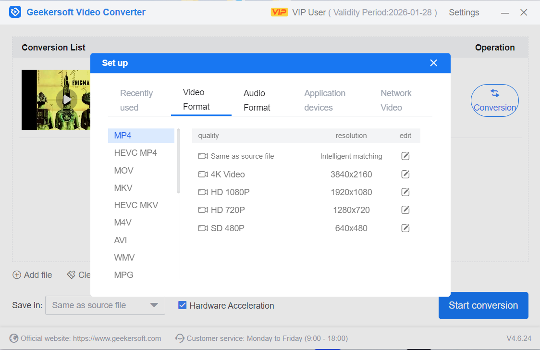The width and height of the screenshot is (540, 350).
Task: Switch to Audio Format tab
Action: coord(257,100)
